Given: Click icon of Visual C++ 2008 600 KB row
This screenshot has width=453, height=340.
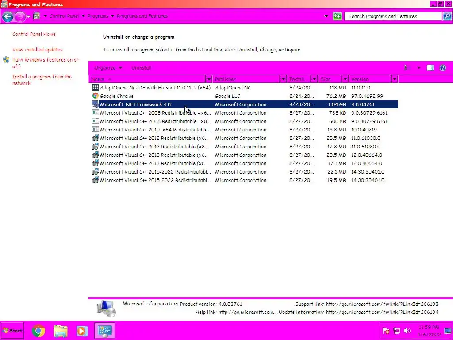Looking at the screenshot, I should click(x=96, y=121).
